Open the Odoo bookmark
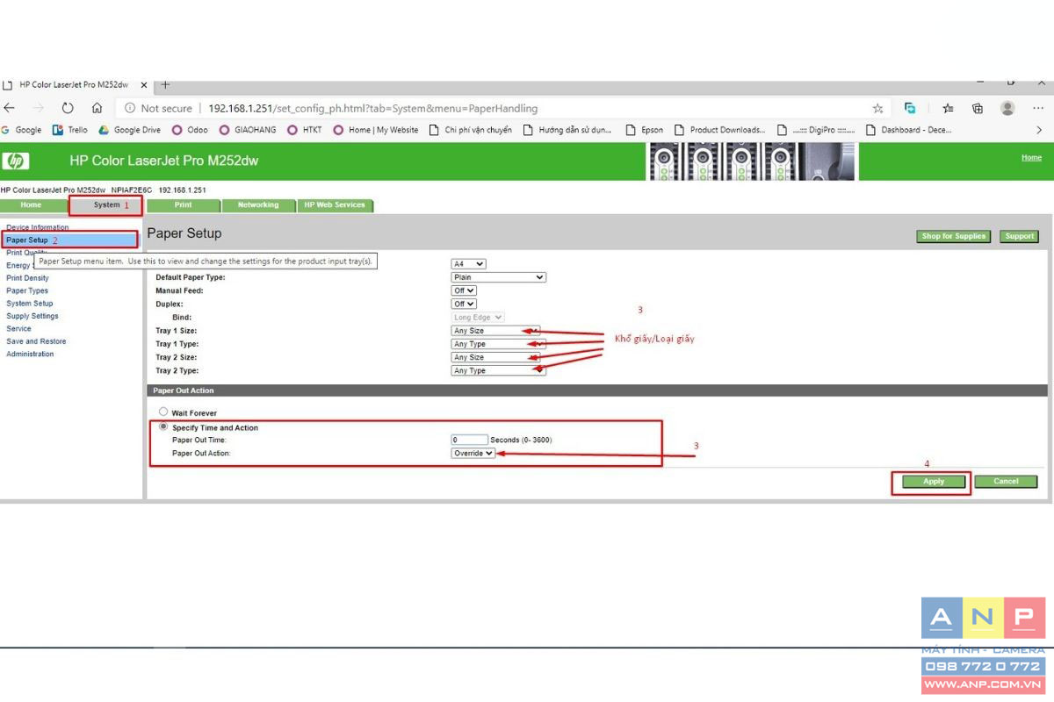This screenshot has height=702, width=1054. 190,130
